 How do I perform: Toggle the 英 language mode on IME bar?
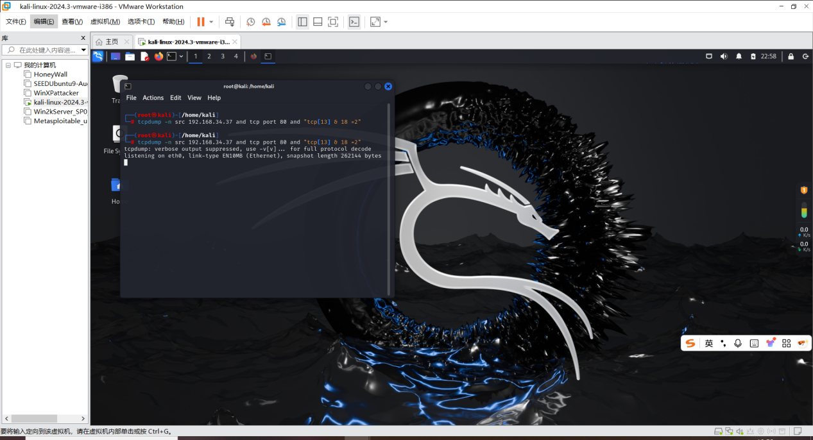(x=709, y=343)
